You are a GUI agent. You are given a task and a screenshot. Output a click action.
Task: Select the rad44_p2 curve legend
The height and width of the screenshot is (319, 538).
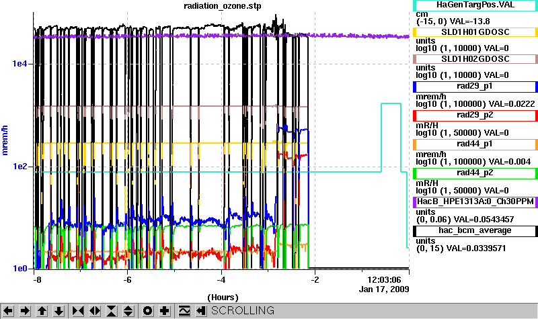click(x=475, y=173)
